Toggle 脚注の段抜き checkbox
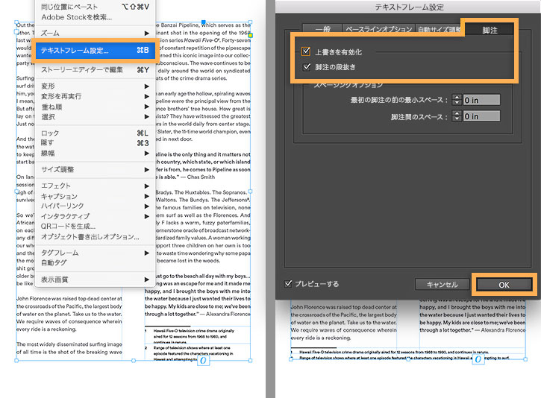Viewport: 541px width, 398px height. [307, 67]
